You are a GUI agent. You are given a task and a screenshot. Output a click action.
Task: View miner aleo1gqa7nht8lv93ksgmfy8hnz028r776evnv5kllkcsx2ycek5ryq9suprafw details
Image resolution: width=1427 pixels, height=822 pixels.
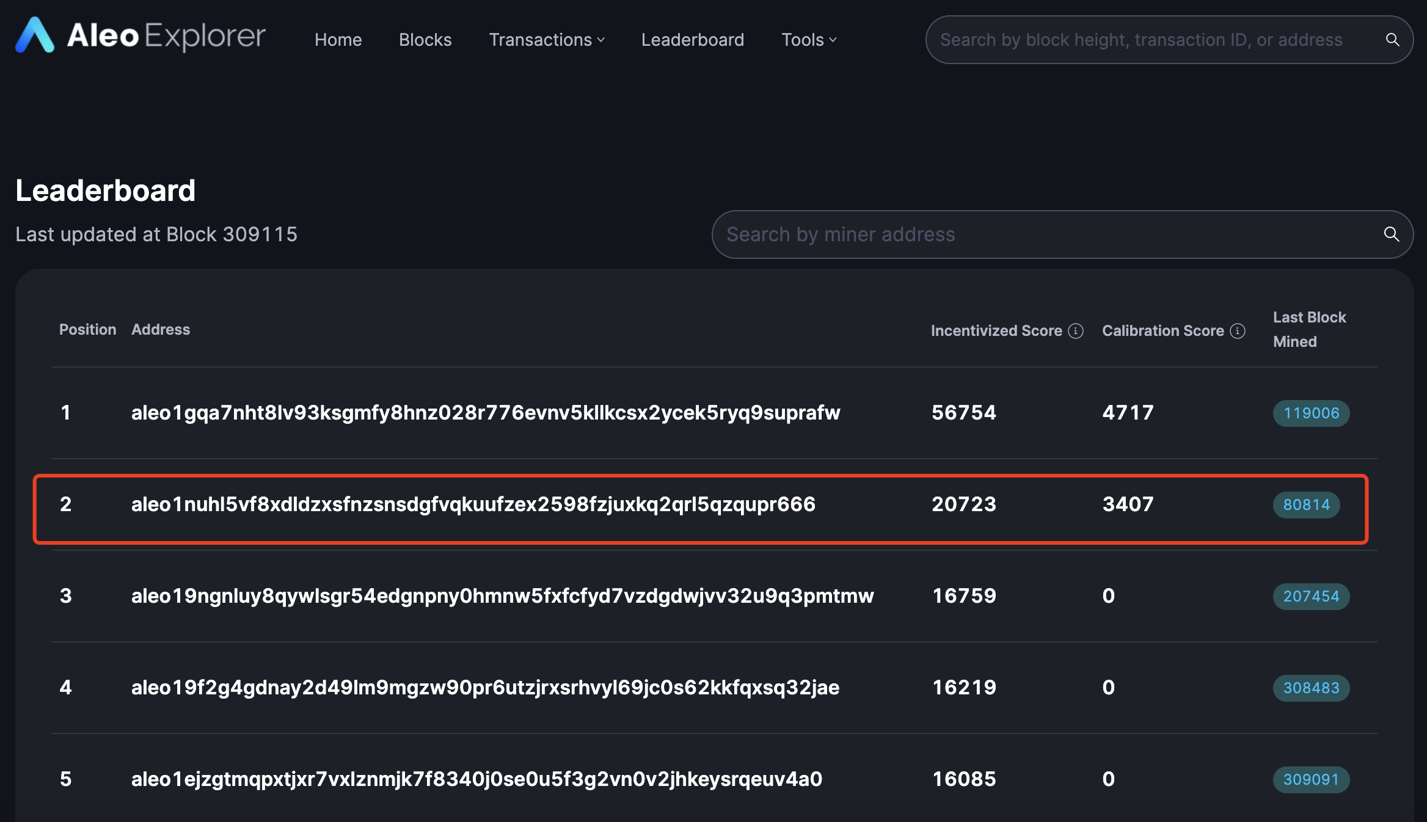486,412
